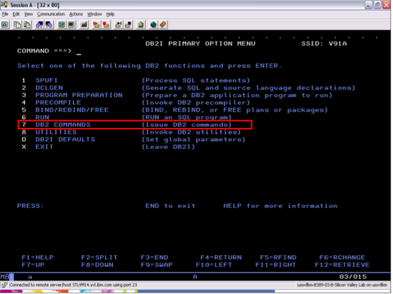
Task: Click the F12=RETRIEVE key label
Action: [x=342, y=265]
